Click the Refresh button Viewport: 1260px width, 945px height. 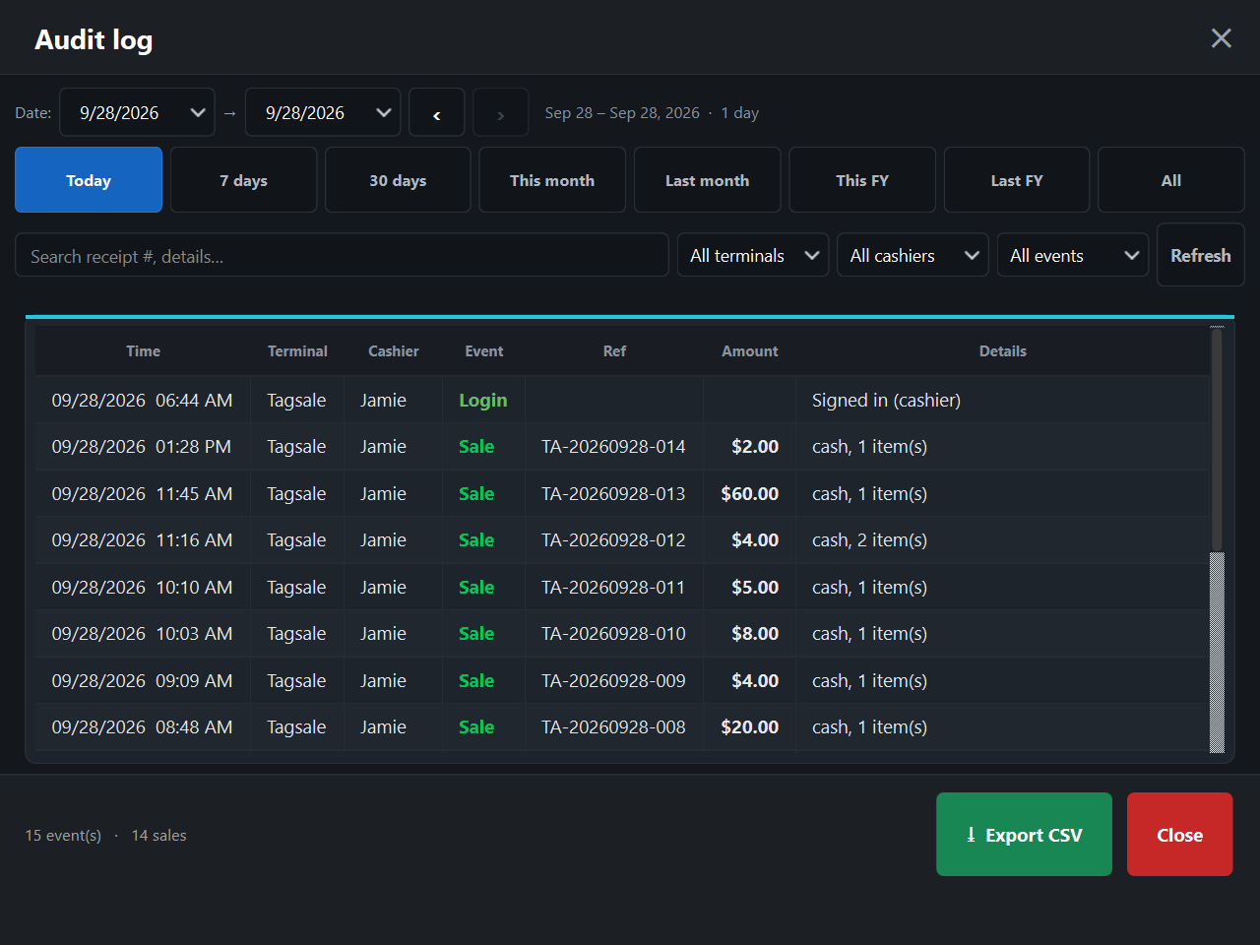[x=1201, y=255]
